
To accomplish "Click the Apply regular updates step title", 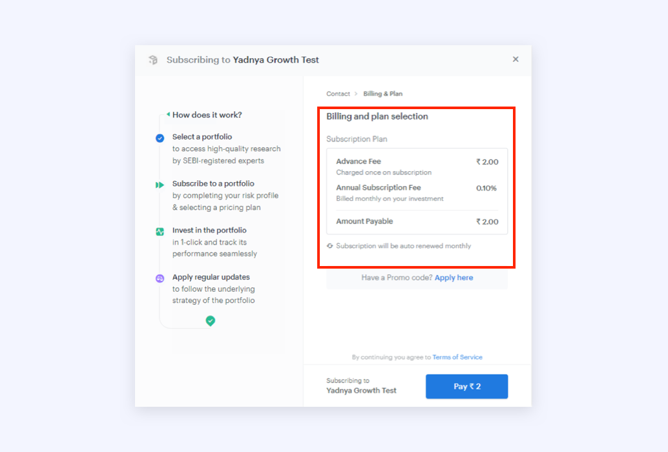I will coord(211,276).
